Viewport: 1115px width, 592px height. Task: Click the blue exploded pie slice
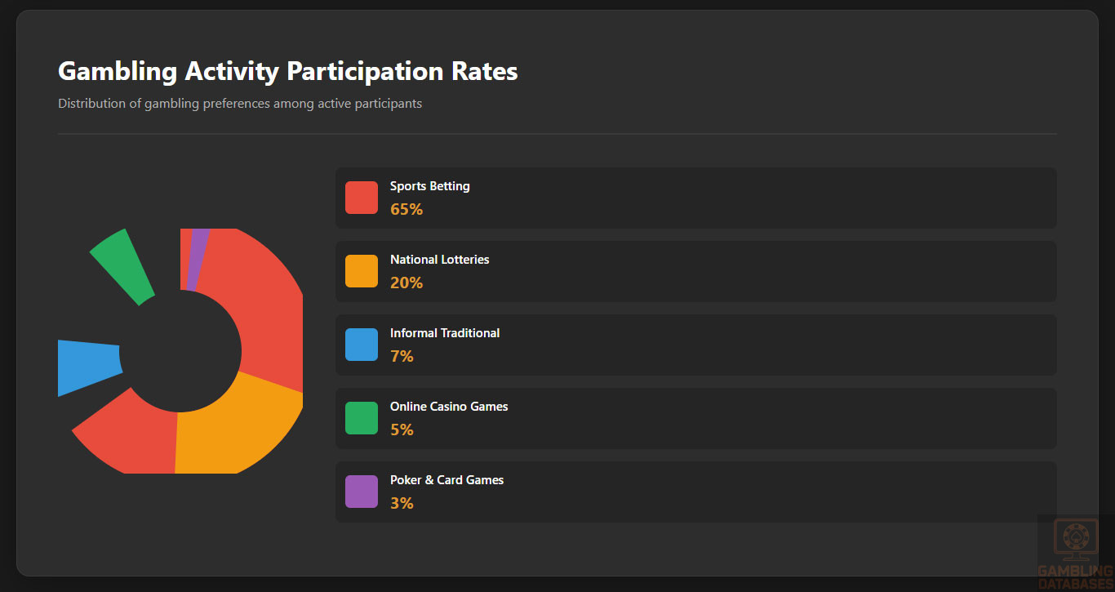(x=86, y=365)
